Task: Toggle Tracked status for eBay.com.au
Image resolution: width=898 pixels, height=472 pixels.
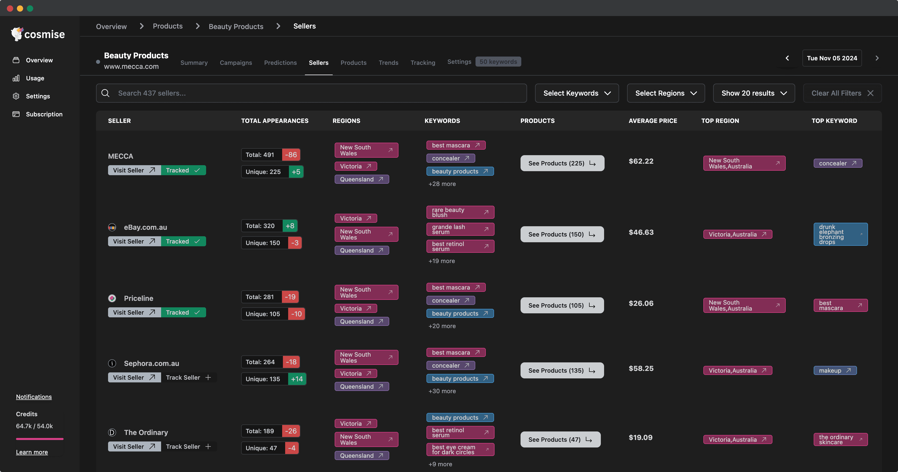Action: [183, 241]
